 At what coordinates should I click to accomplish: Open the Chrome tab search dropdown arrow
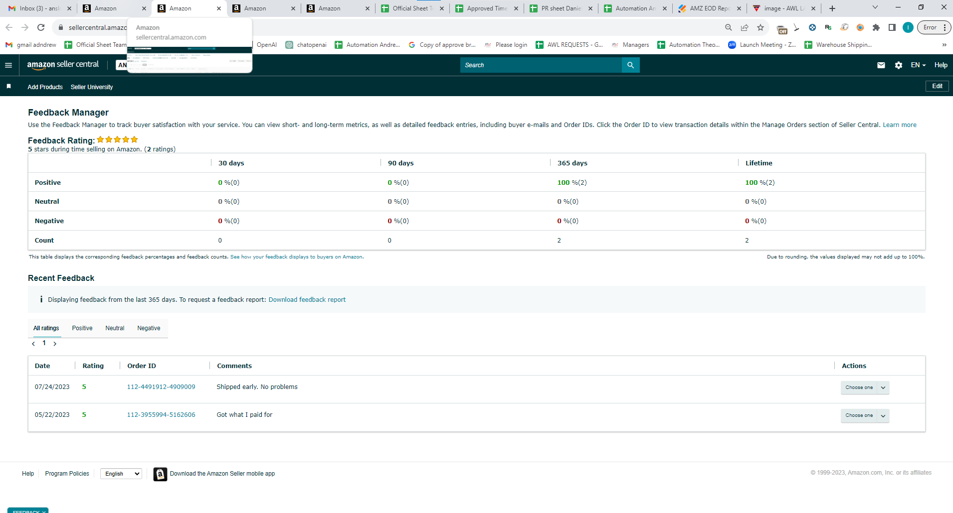pos(875,7)
